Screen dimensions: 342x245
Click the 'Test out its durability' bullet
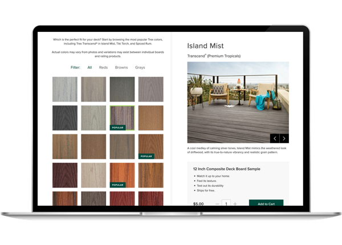pyautogui.click(x=210, y=186)
